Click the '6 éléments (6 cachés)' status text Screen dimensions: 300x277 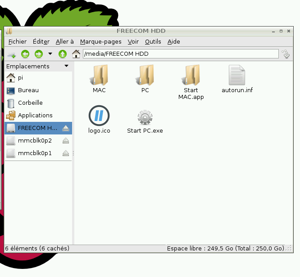click(x=37, y=248)
